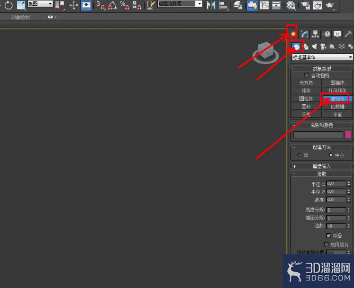
Task: Expand the 键盘输入 rollout
Action: click(322, 166)
